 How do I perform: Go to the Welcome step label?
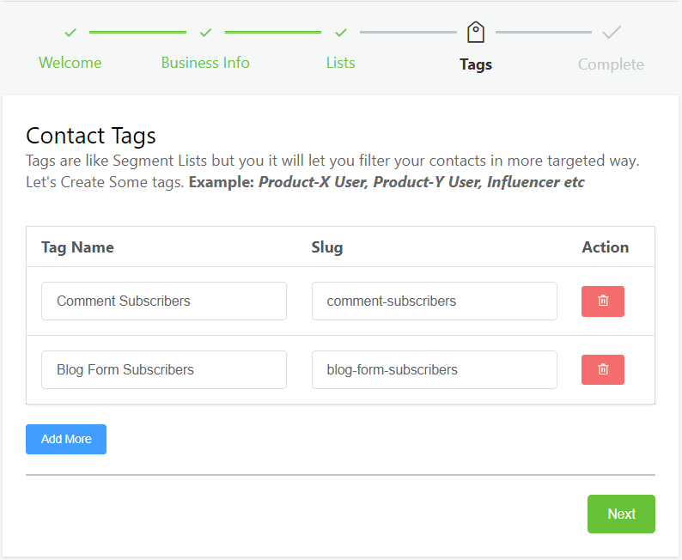click(70, 63)
